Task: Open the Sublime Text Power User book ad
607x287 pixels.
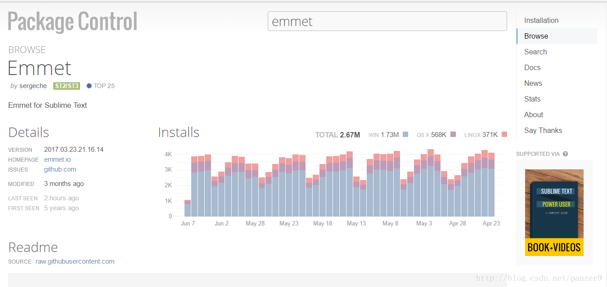Action: (x=554, y=212)
